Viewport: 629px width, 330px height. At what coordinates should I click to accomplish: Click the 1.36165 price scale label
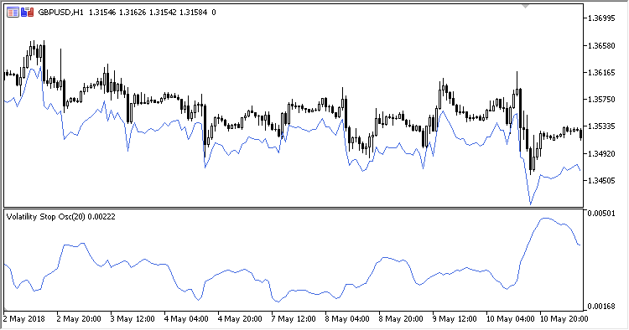coord(601,73)
